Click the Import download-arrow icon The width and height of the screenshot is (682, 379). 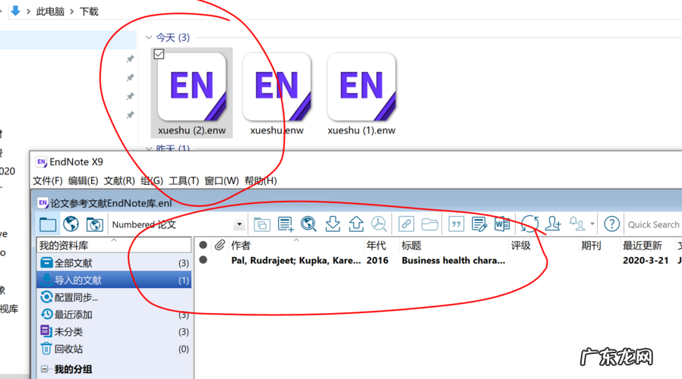tap(333, 224)
